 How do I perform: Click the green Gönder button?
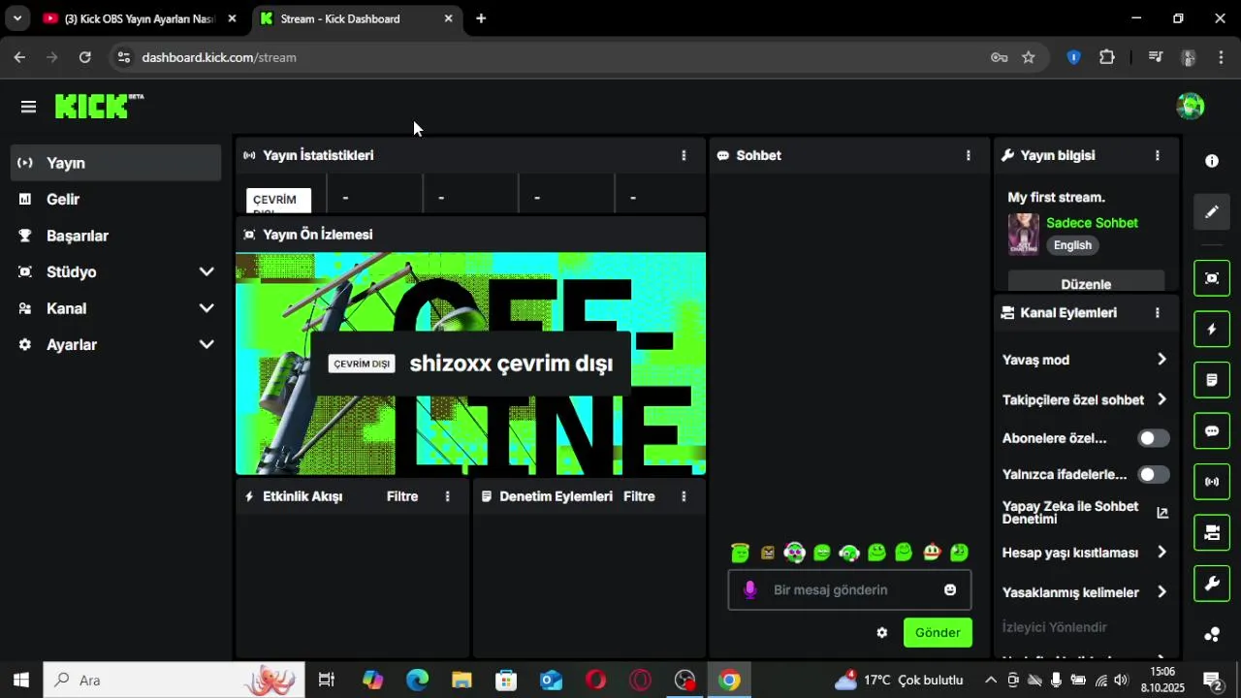click(x=938, y=633)
